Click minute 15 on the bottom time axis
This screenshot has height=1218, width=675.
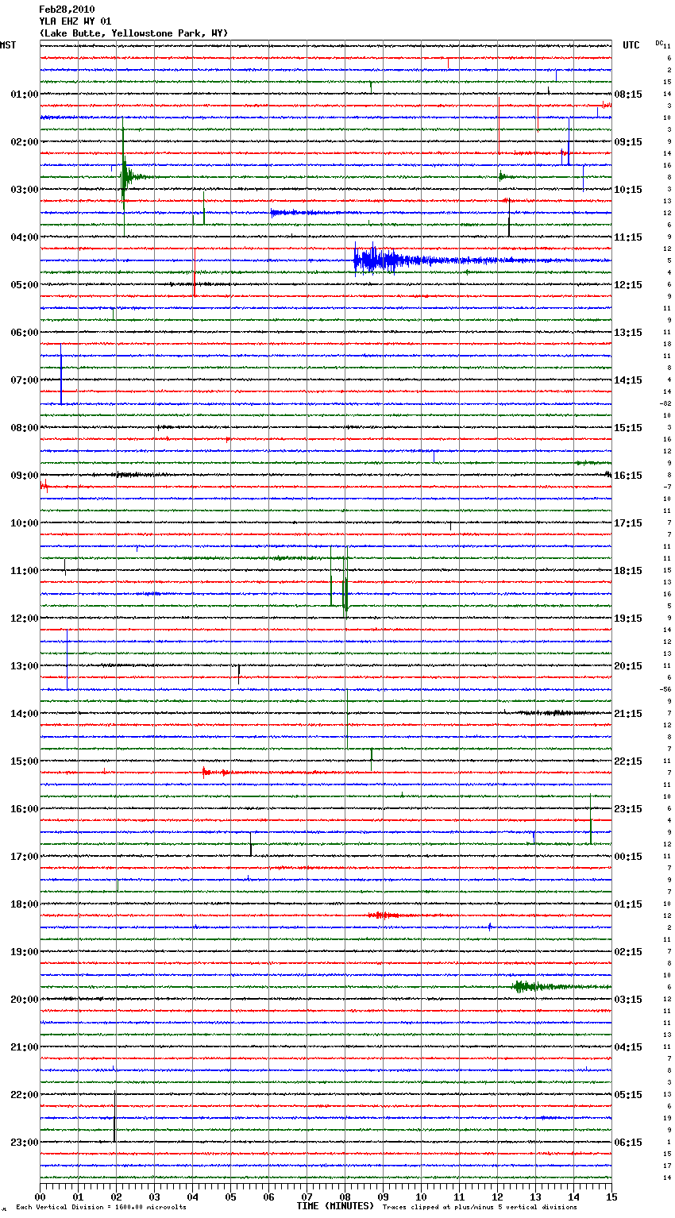(611, 1196)
